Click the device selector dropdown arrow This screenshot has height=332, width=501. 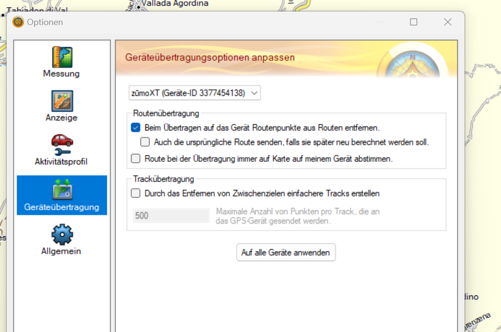pos(254,92)
